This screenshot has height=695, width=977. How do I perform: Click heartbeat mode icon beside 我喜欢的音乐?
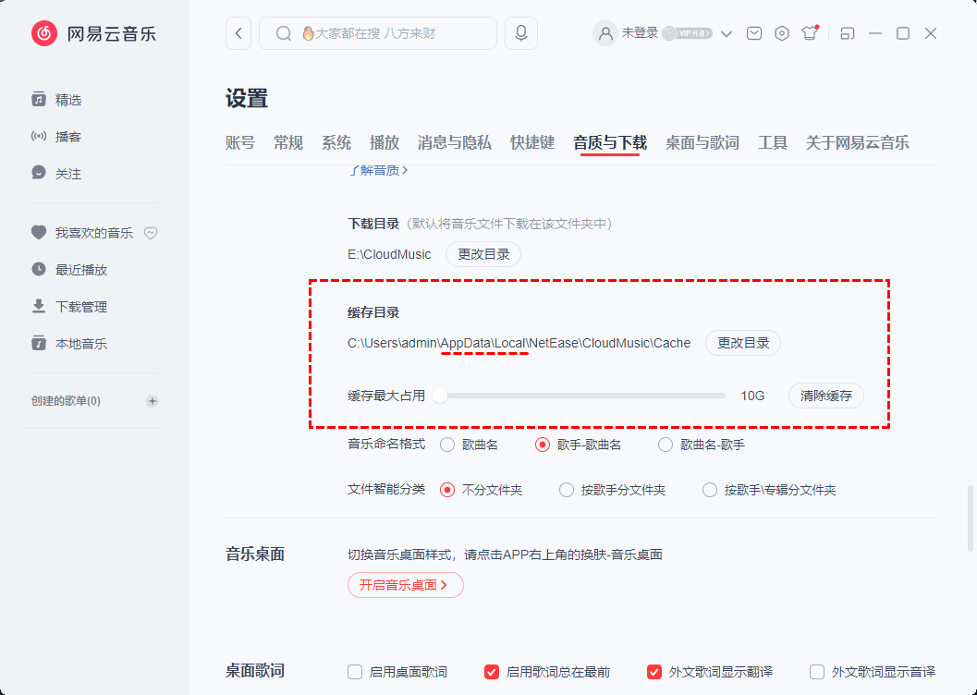151,233
